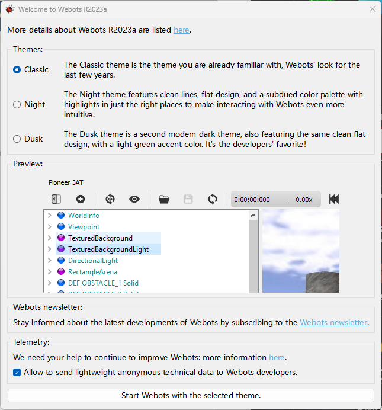Expand the DirectionalLight node
Viewport: 382px width, 410px height.
[x=49, y=260]
